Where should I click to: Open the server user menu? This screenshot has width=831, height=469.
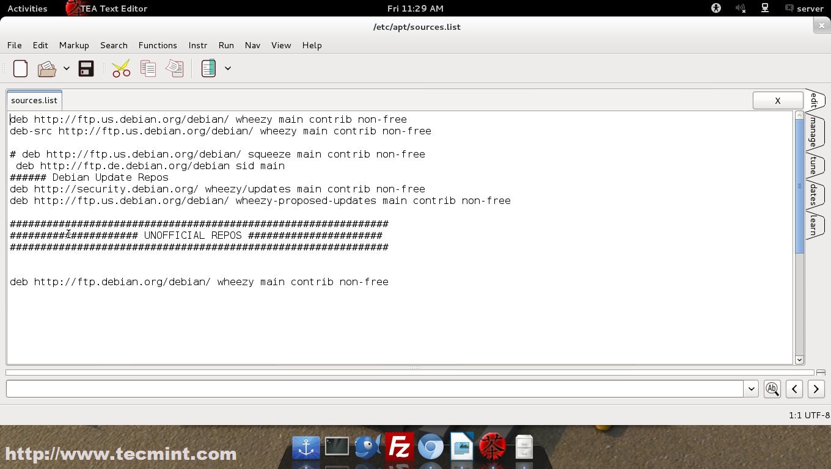pyautogui.click(x=804, y=9)
